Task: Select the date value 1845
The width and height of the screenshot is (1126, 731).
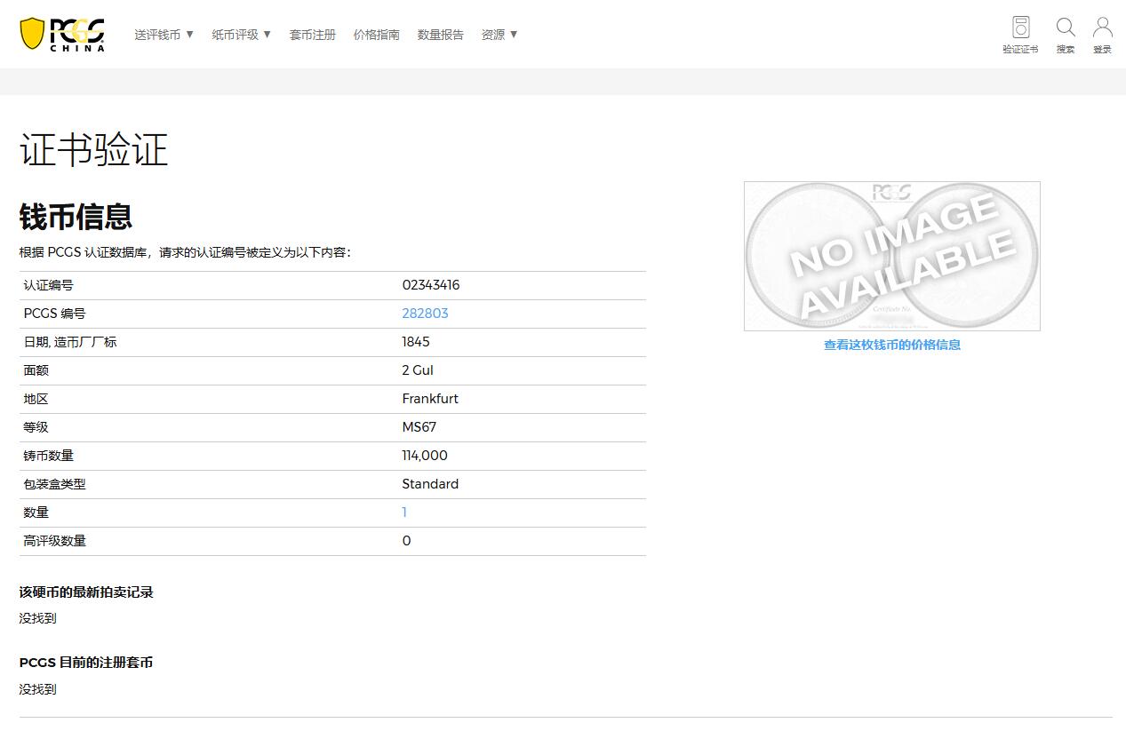Action: point(416,342)
